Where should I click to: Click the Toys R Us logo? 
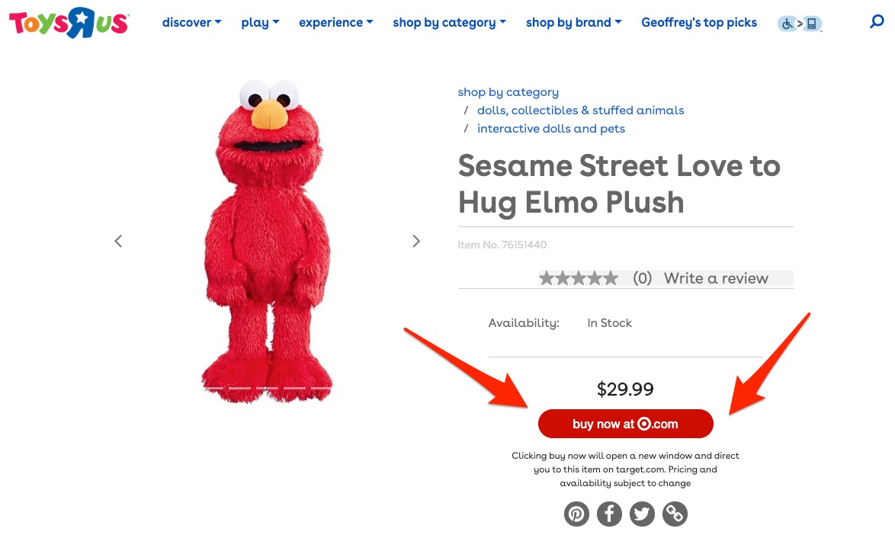[69, 23]
